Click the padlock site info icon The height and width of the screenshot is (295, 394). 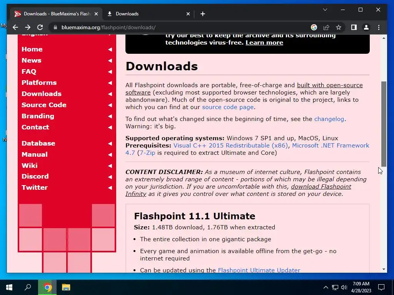point(55,27)
